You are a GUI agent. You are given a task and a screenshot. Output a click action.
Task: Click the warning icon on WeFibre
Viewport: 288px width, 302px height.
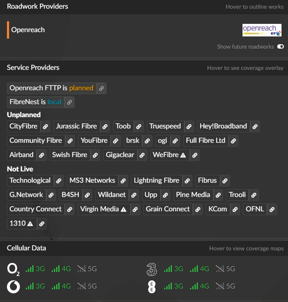183,155
